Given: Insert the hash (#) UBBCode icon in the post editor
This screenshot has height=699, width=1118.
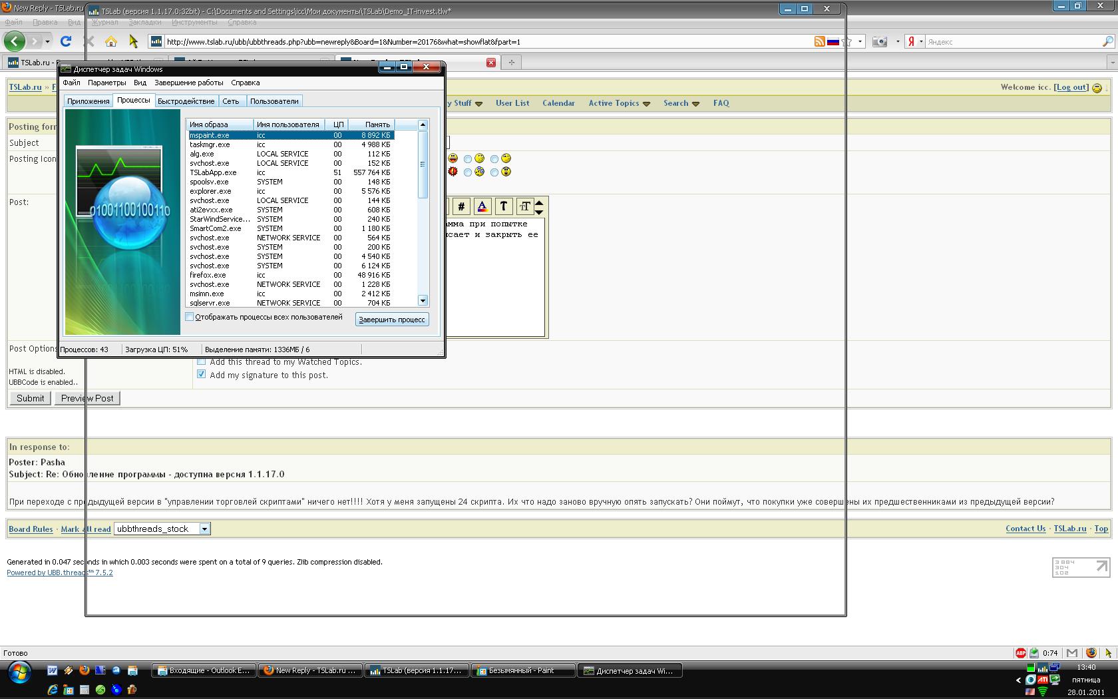Looking at the screenshot, I should coord(461,206).
